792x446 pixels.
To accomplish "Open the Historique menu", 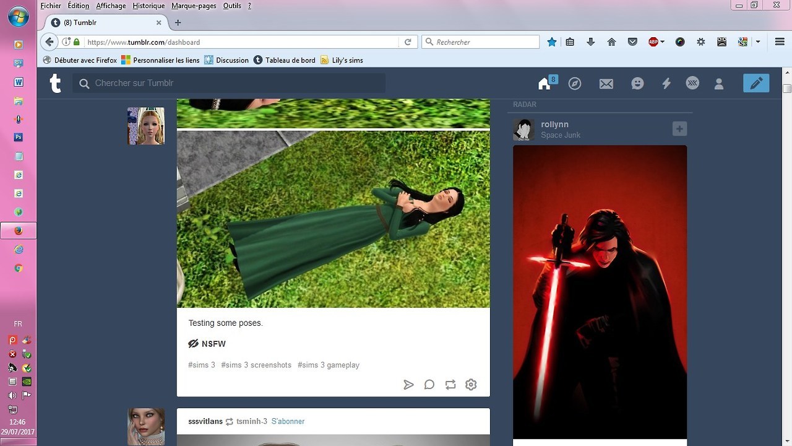I will [148, 6].
